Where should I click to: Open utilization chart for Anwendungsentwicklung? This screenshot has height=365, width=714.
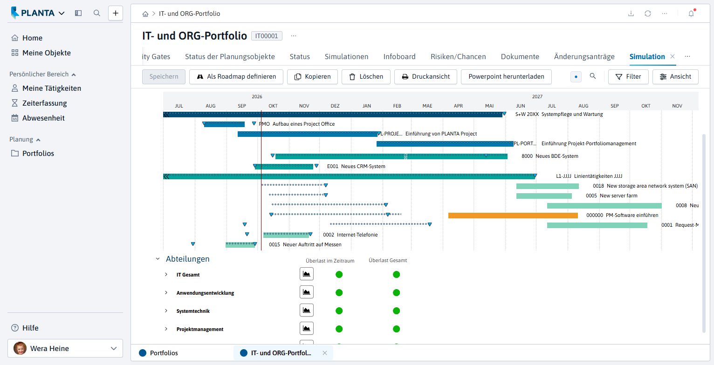tap(307, 292)
